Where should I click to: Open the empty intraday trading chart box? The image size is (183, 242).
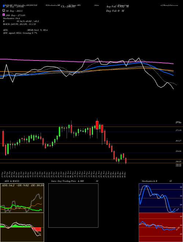tap(73, 205)
